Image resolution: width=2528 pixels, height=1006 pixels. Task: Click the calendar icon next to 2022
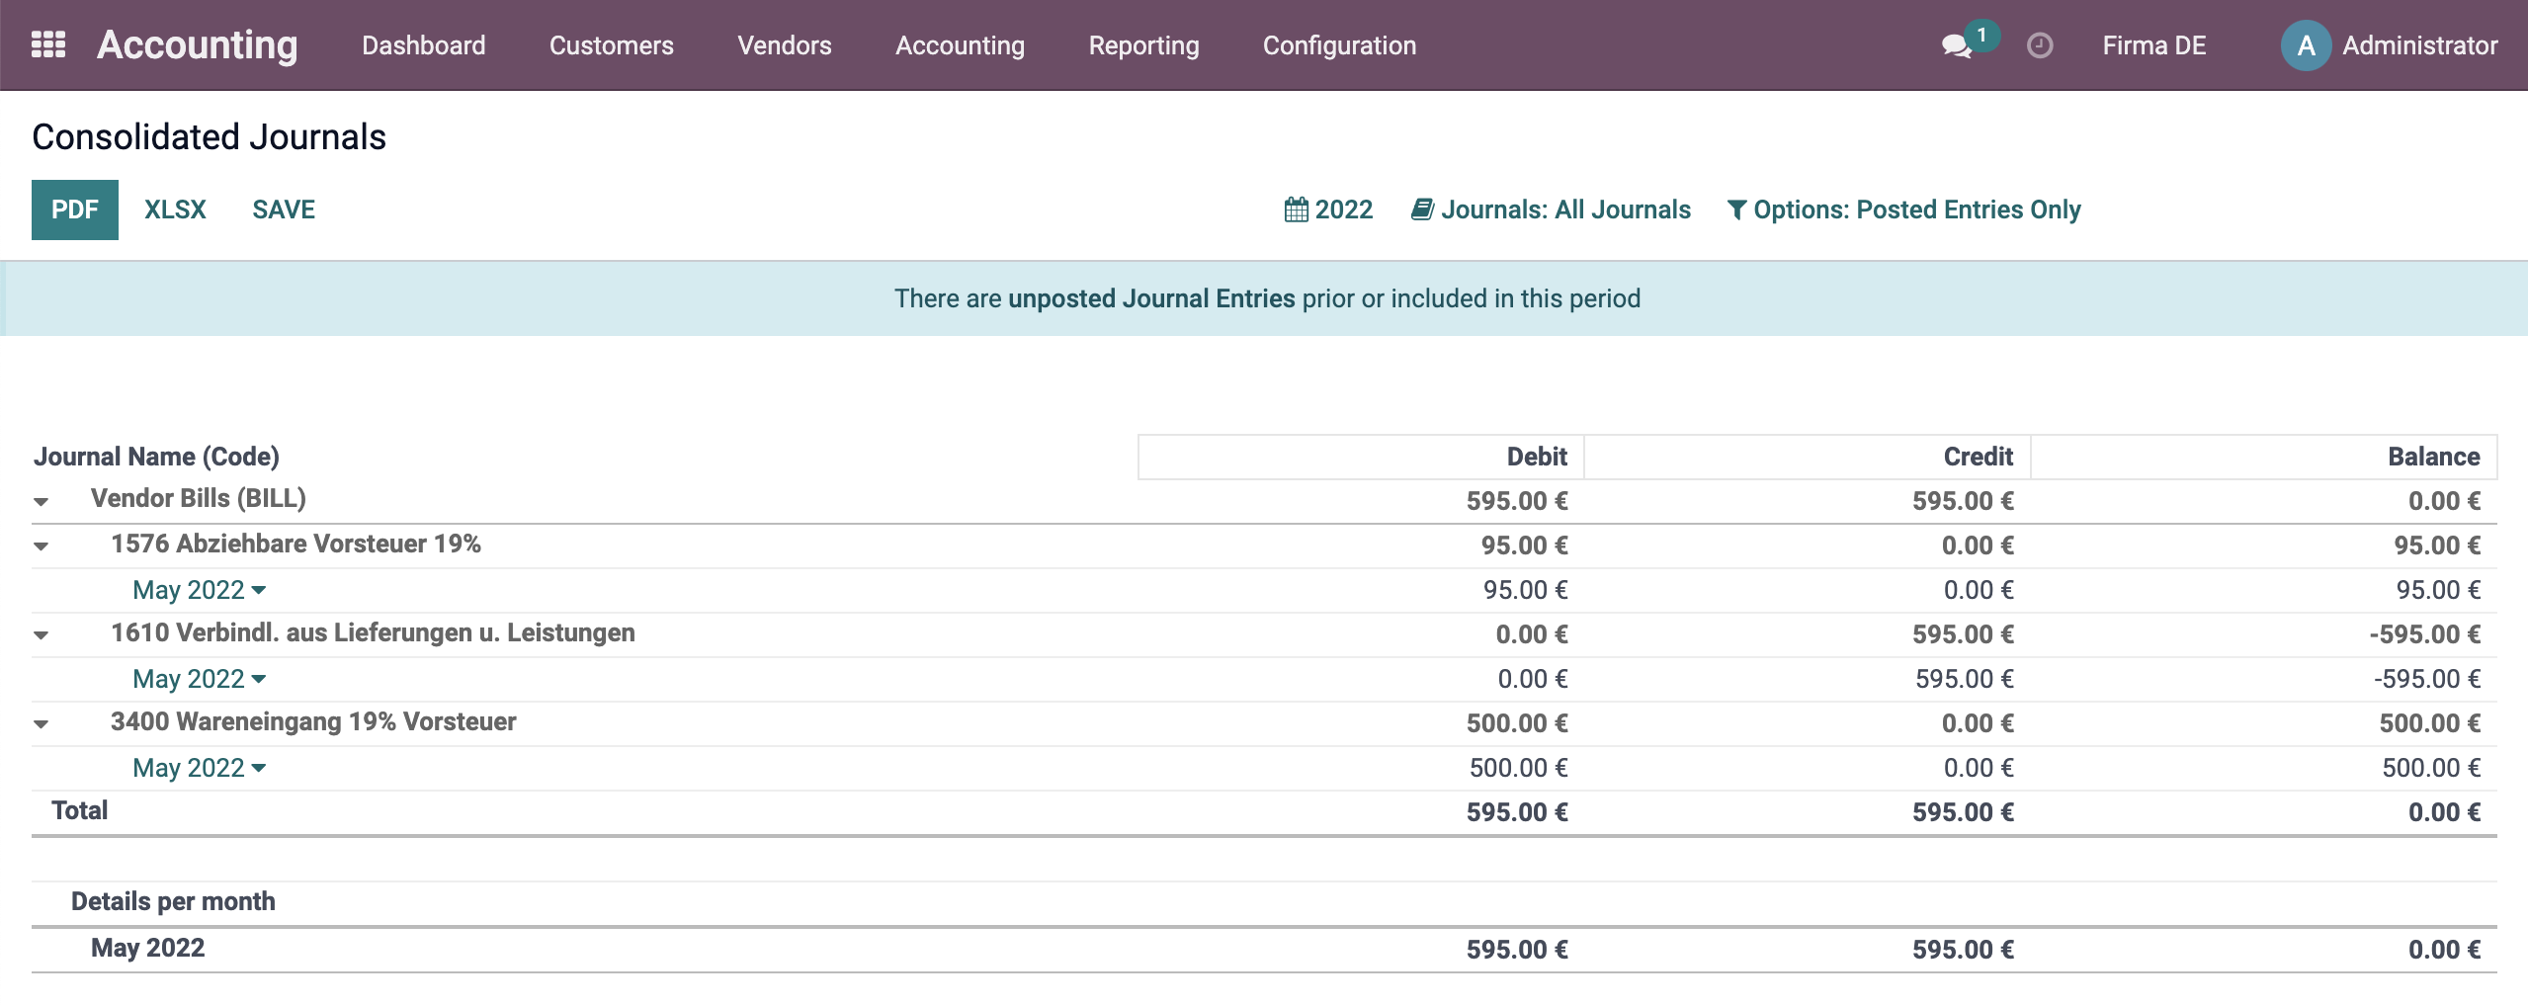tap(1296, 210)
